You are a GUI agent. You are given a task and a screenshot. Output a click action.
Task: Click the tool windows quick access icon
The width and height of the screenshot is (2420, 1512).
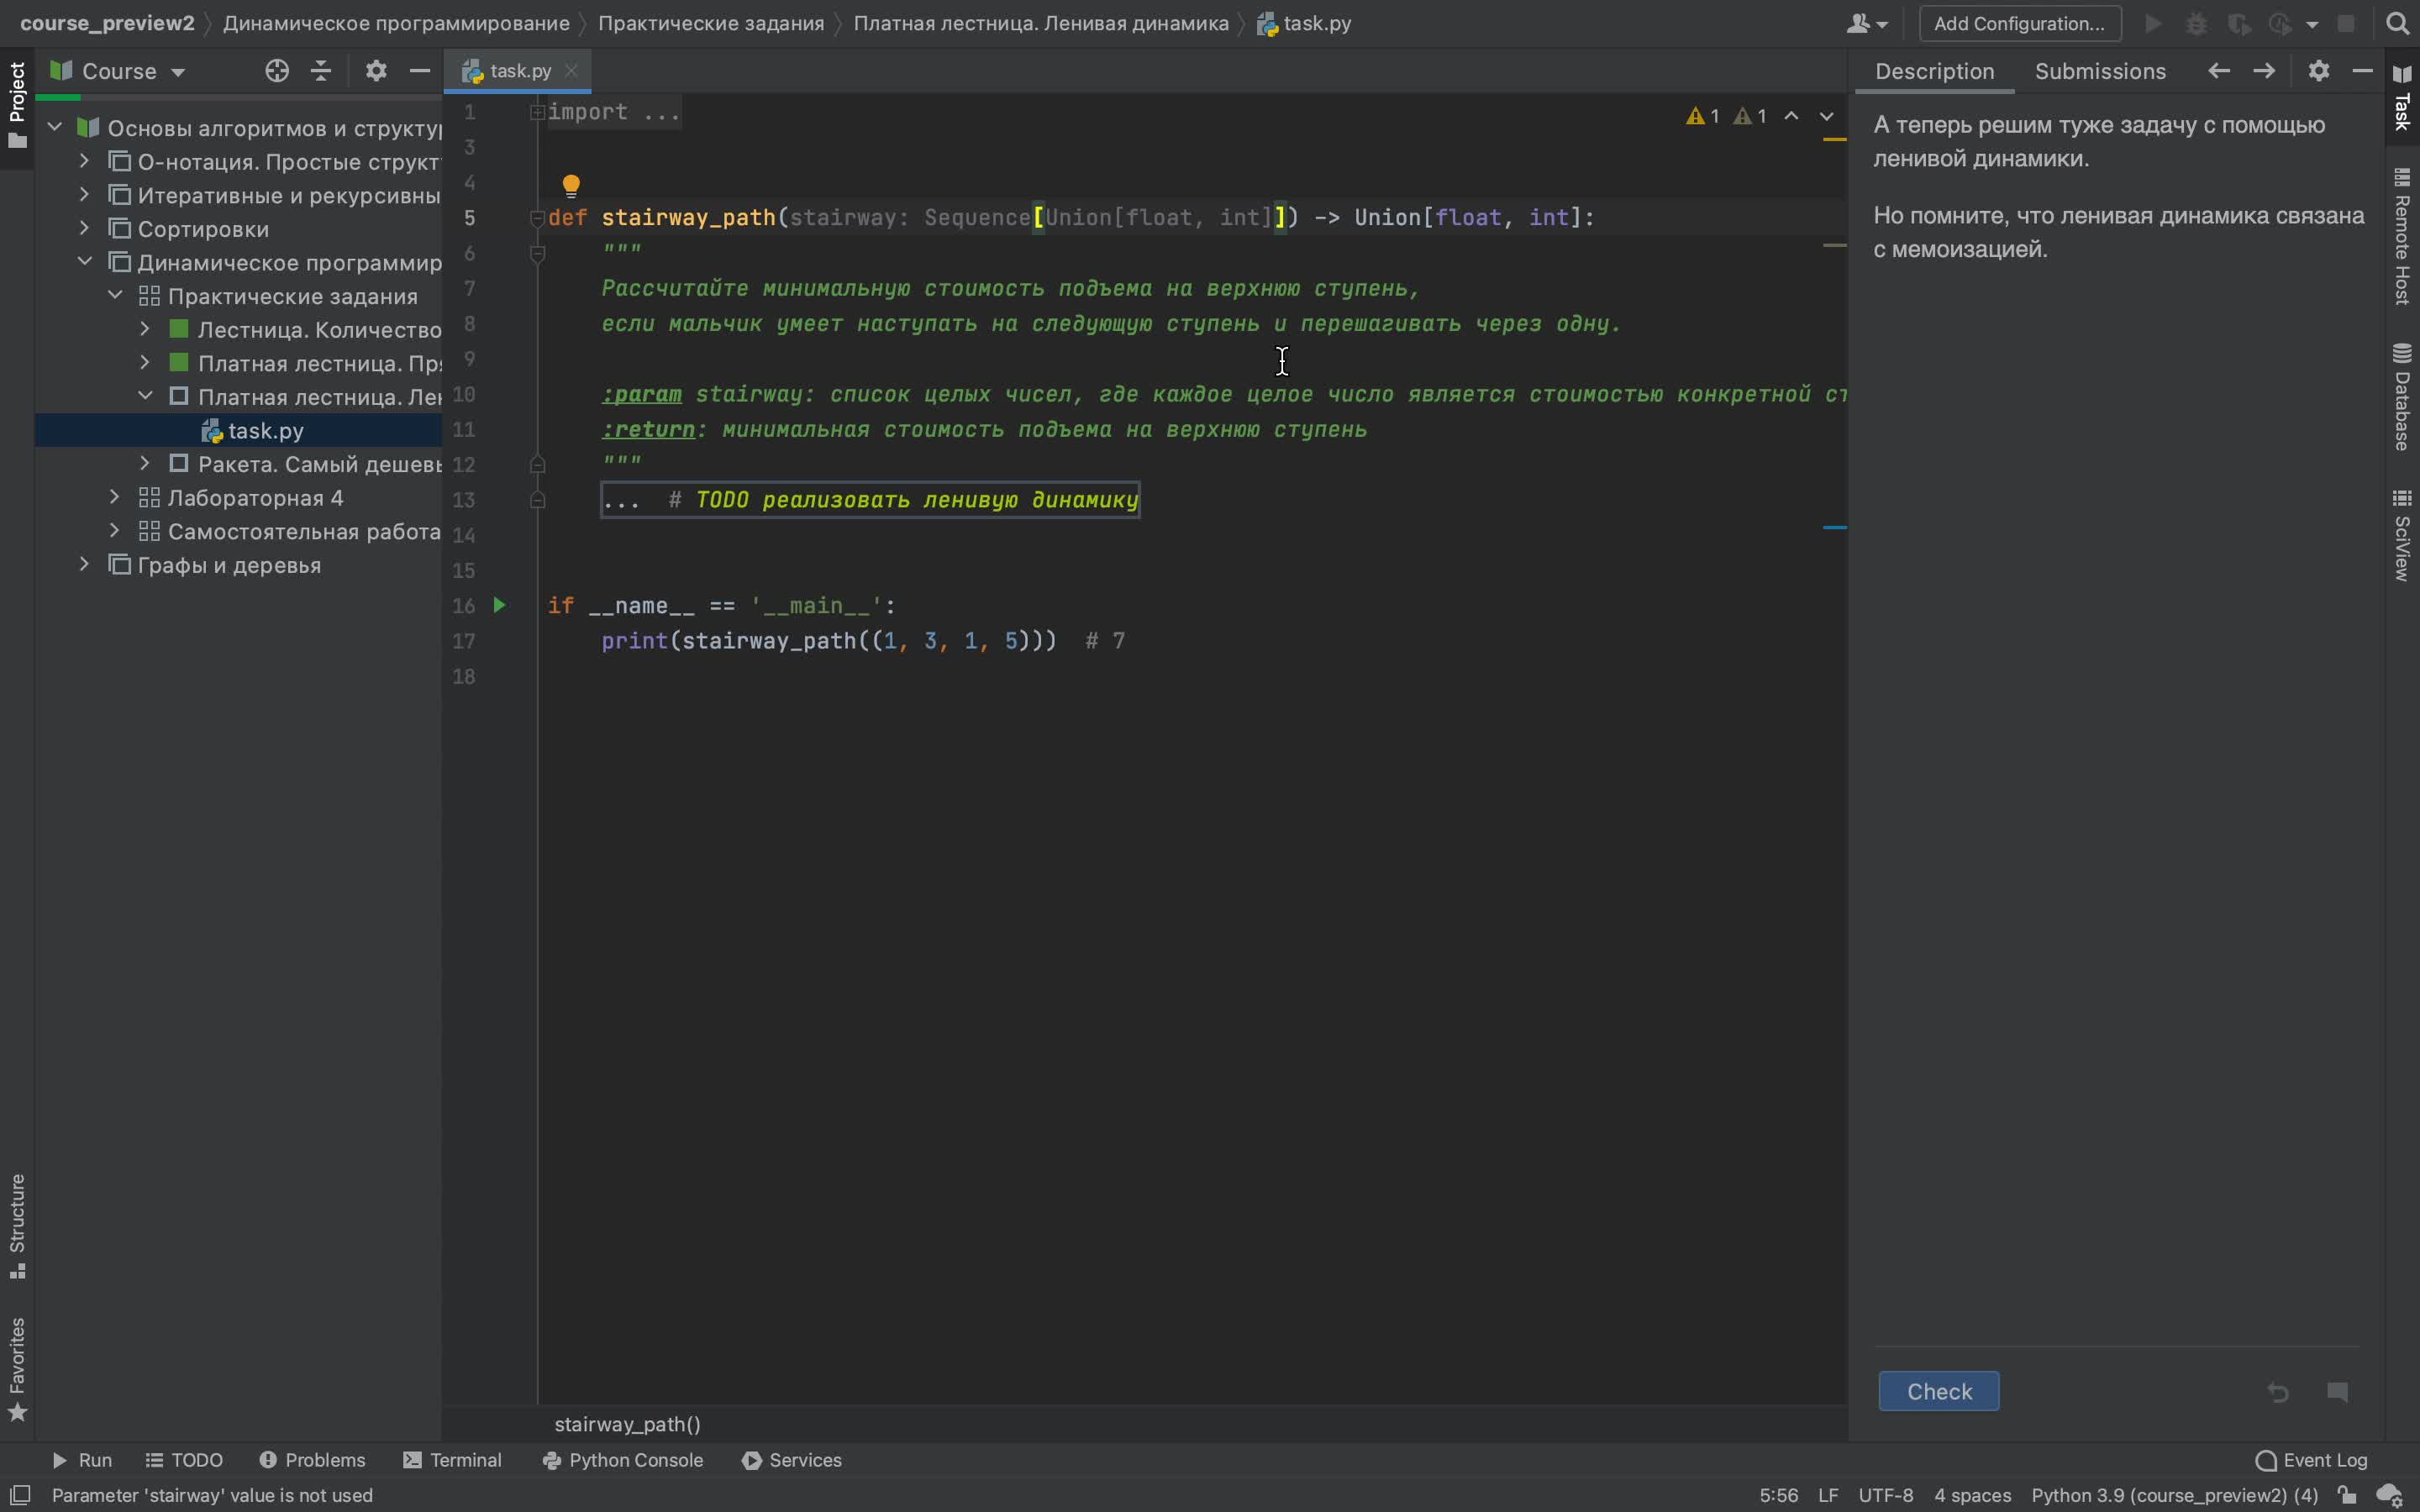click(20, 1495)
